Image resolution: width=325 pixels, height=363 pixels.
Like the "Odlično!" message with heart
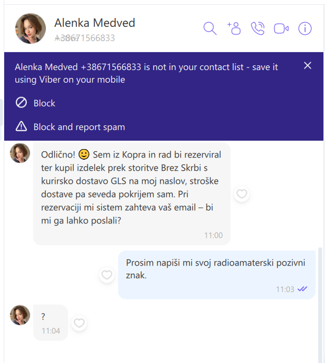pos(242,194)
